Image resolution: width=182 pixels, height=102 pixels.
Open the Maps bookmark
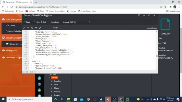[x=41, y=11]
